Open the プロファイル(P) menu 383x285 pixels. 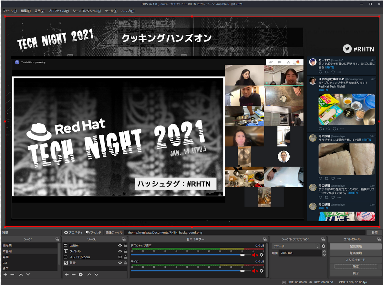pos(58,11)
